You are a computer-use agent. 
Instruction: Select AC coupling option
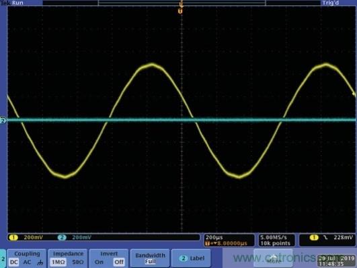click(x=27, y=262)
